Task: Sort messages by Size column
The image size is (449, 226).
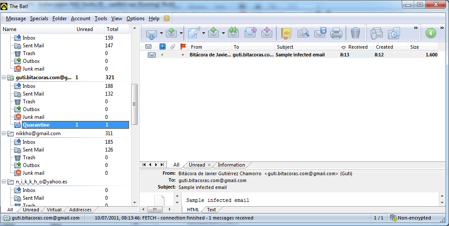Action: click(x=423, y=46)
